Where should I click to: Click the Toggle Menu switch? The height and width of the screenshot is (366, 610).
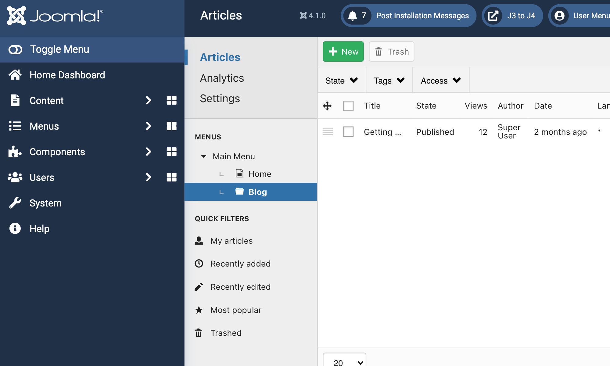click(15, 49)
